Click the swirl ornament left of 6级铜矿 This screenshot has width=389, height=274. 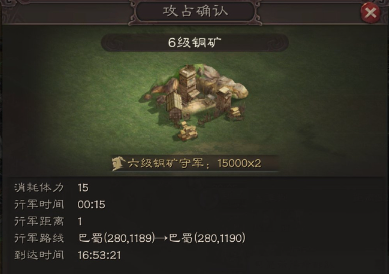112,43
